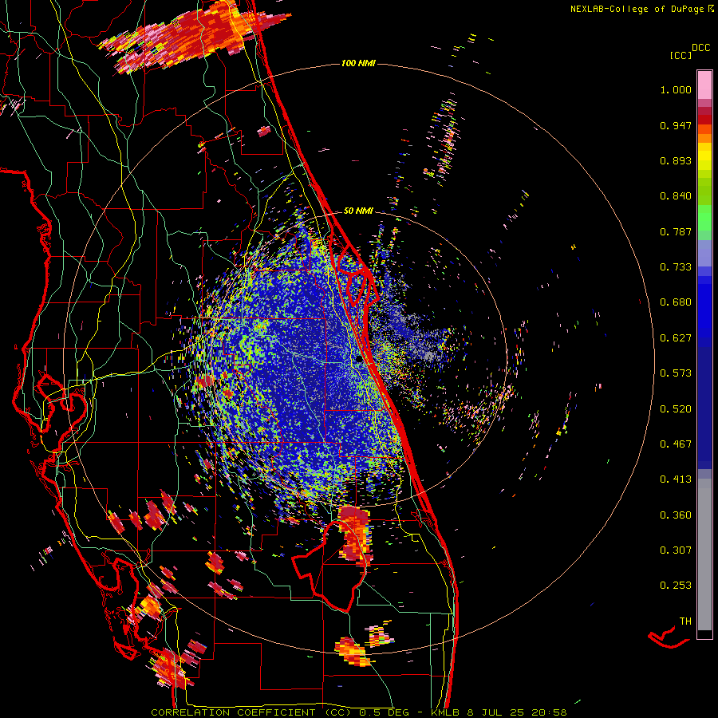Click the black radar site dot at the rings' center
Viewport: 718px width, 718px height.
[358, 360]
